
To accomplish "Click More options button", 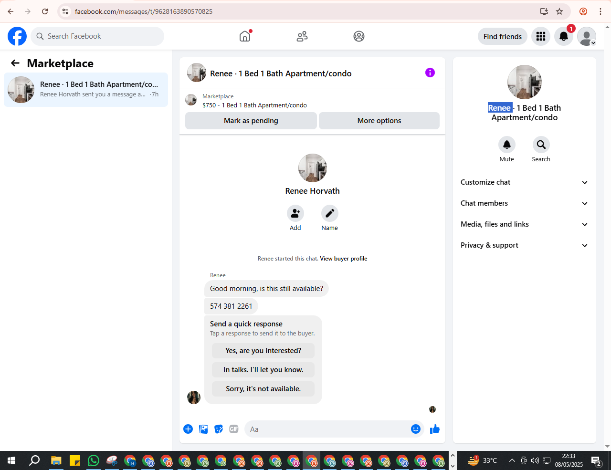I will click(x=379, y=121).
